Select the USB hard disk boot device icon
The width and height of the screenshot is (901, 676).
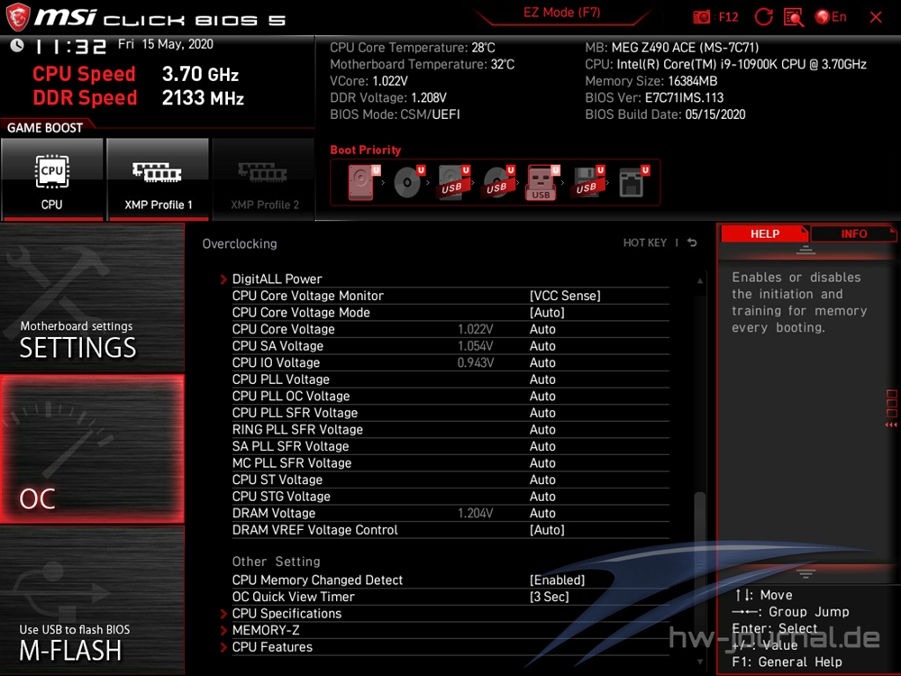[x=454, y=182]
